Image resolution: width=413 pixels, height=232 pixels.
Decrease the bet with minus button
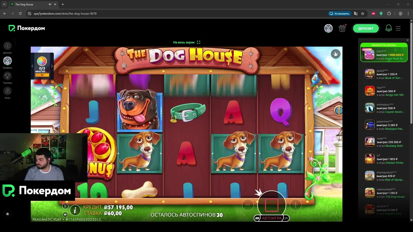248,205
